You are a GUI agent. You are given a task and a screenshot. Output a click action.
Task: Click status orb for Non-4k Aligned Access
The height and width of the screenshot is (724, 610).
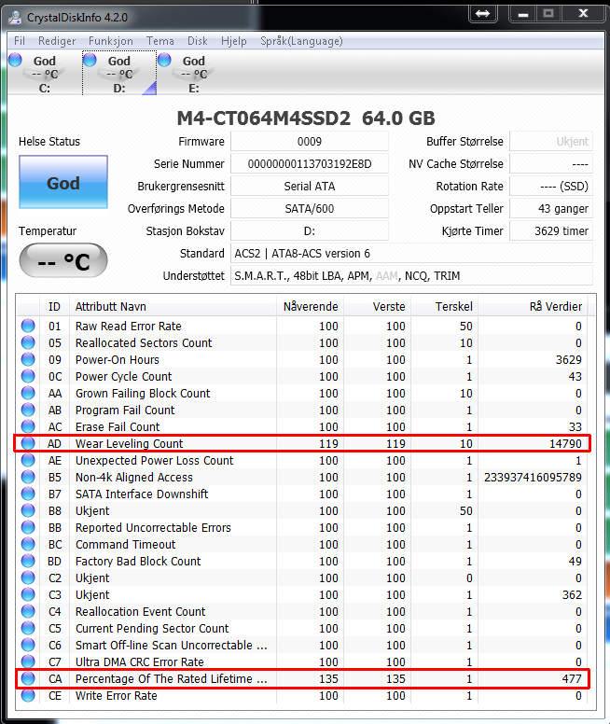tap(28, 477)
